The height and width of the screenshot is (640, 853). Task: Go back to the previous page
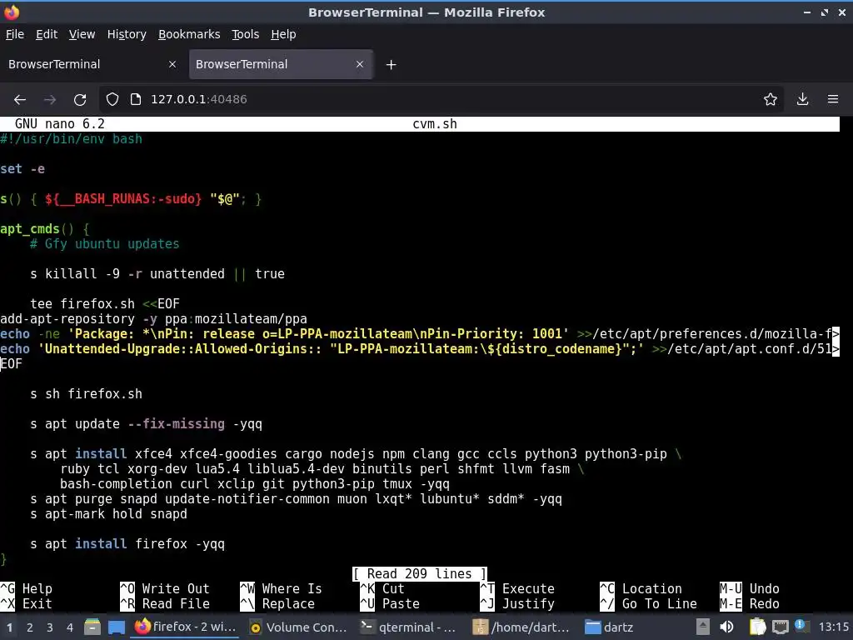pyautogui.click(x=20, y=100)
